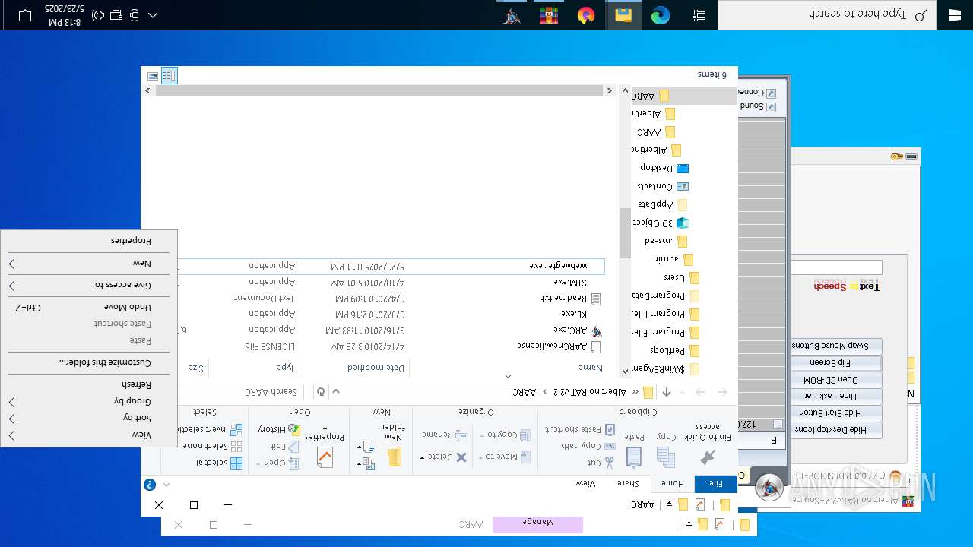Image resolution: width=973 pixels, height=547 pixels.
Task: Click the horizontal scrollbar of the file list
Action: [x=380, y=91]
